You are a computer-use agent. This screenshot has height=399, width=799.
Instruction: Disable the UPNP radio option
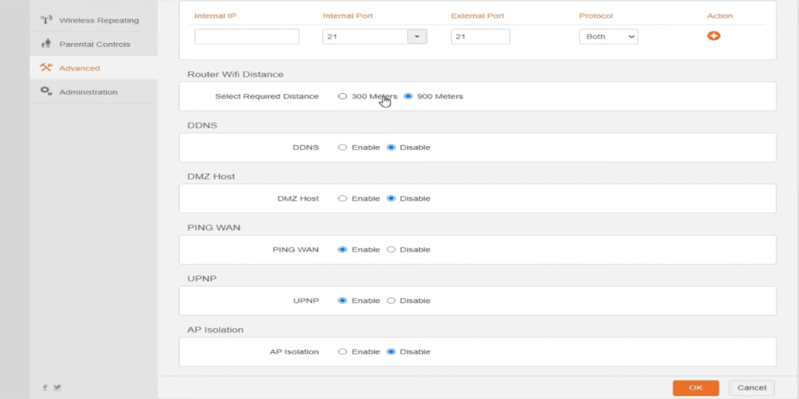pos(391,301)
